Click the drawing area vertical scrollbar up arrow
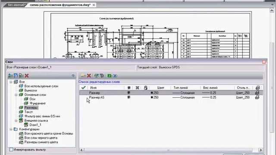 272,10
